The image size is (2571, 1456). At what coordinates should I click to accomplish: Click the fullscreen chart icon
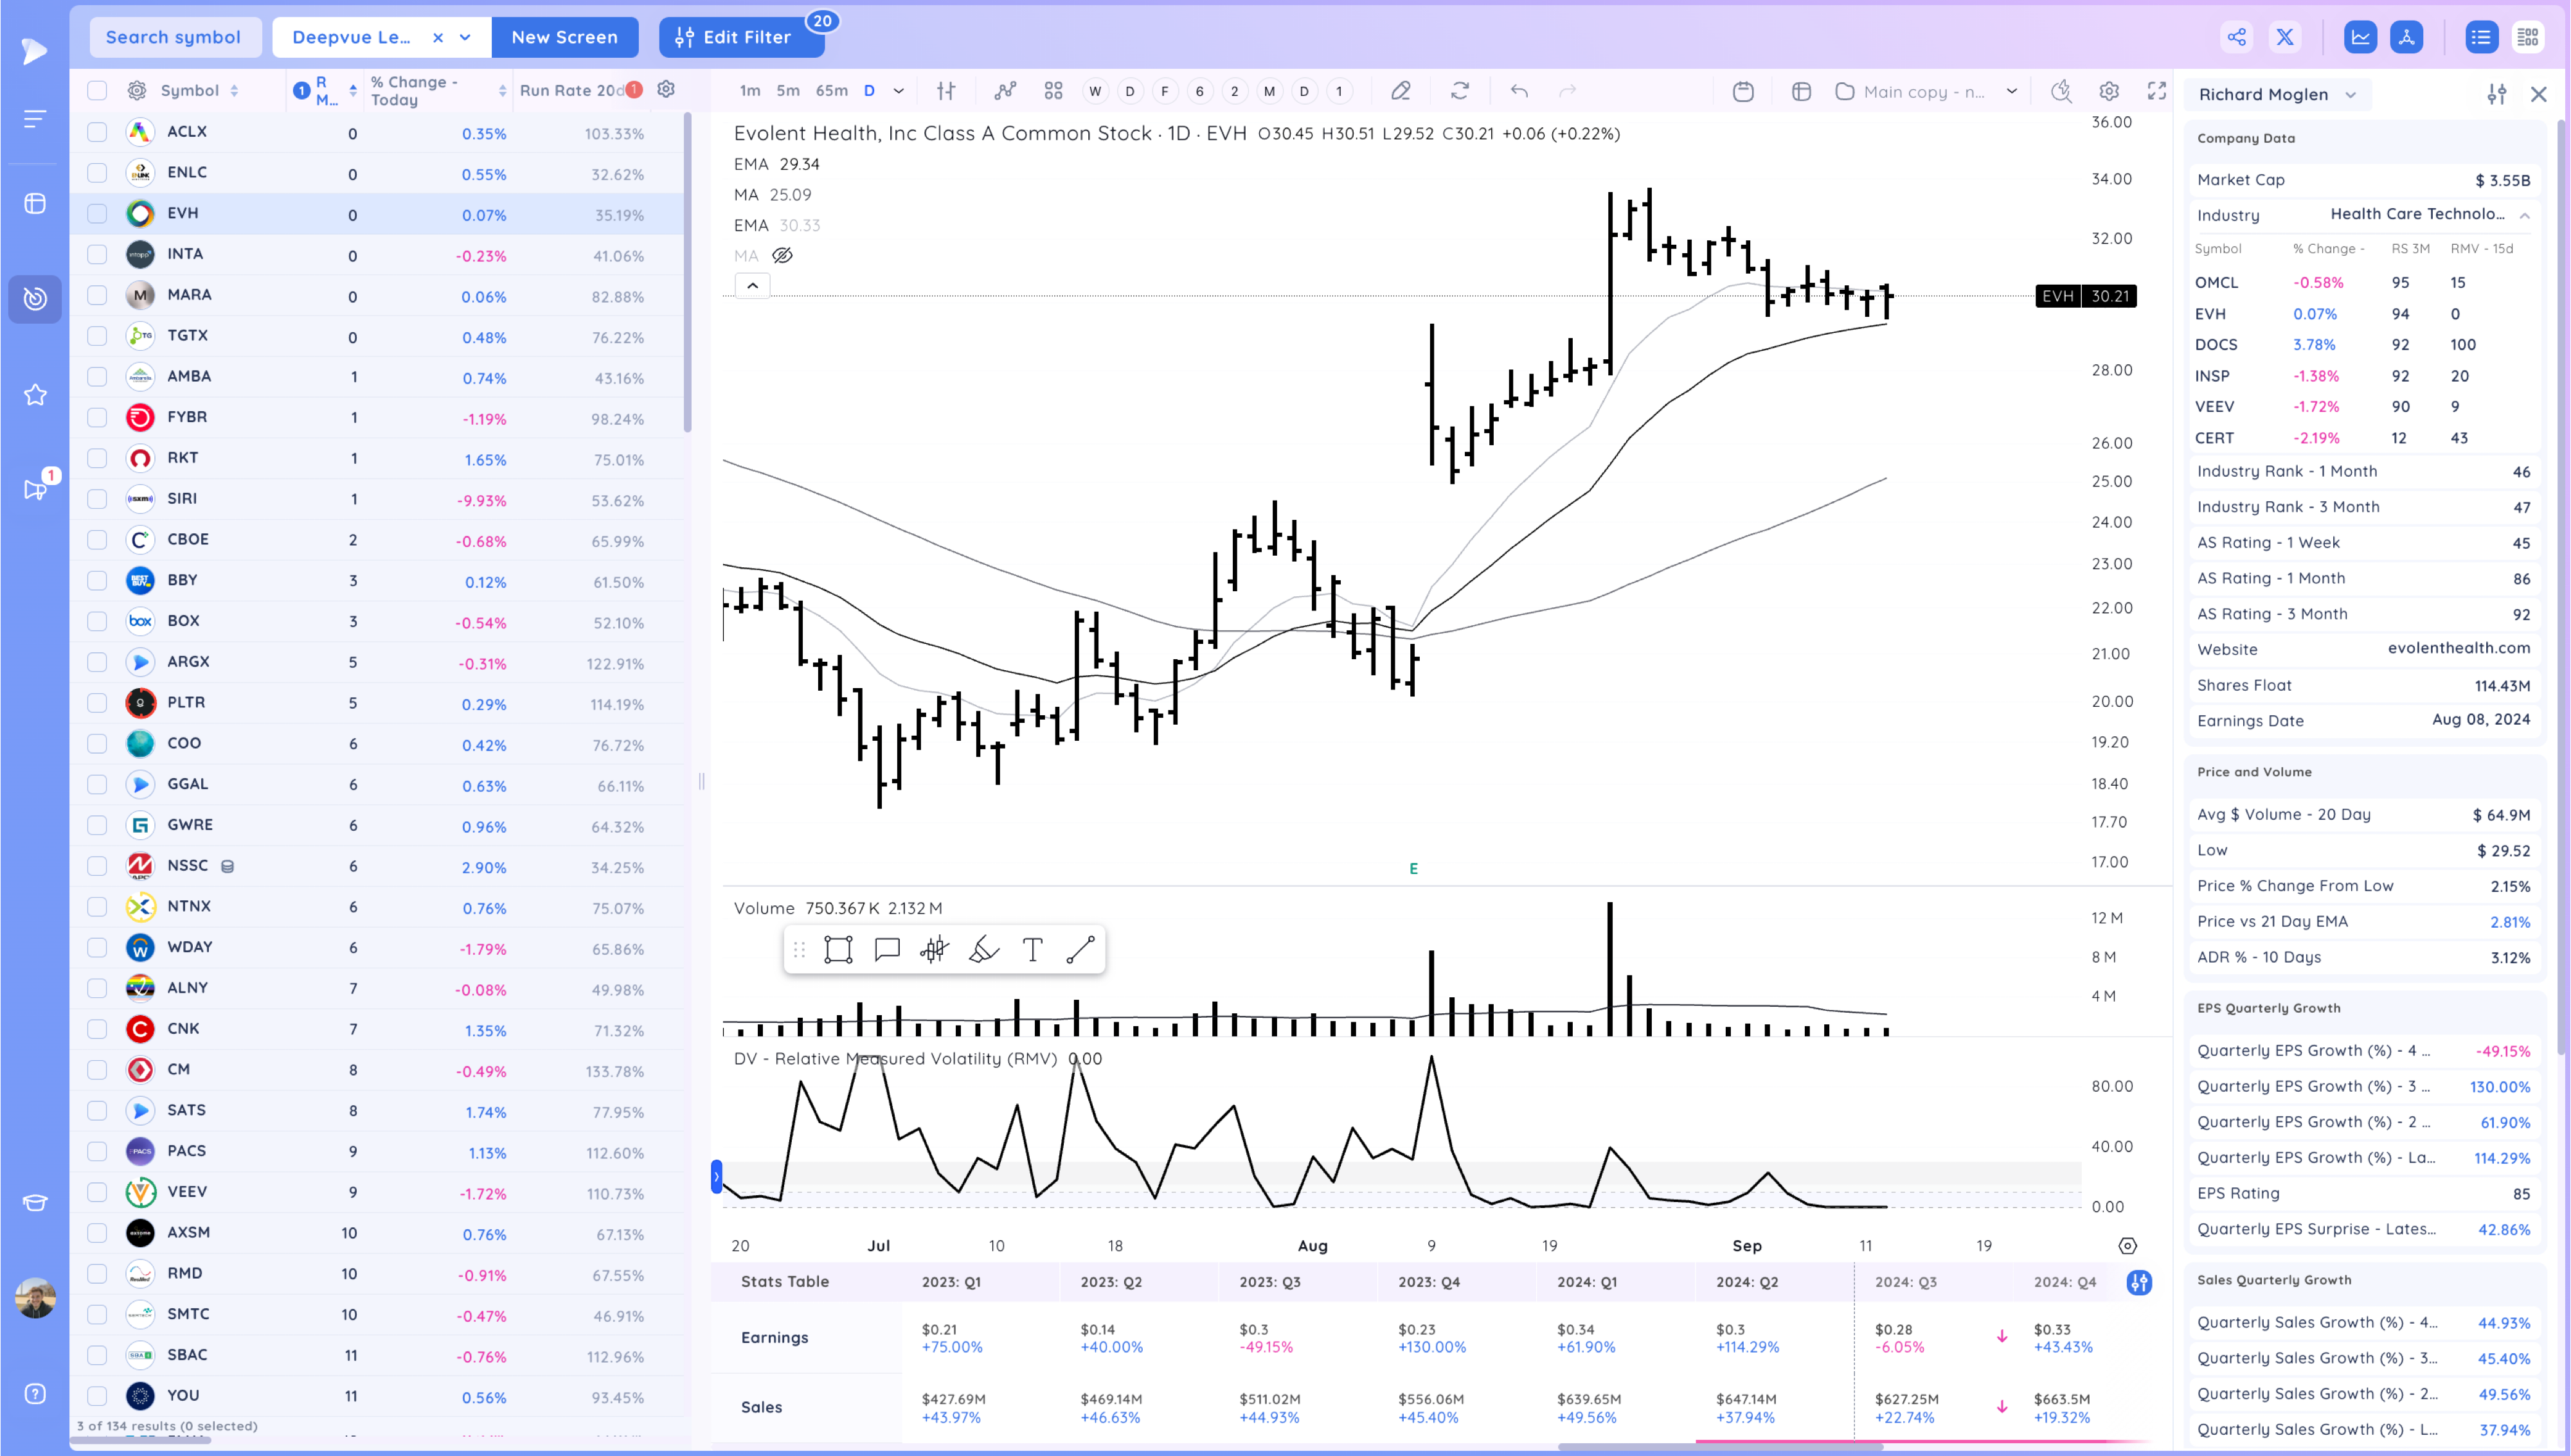point(2157,91)
